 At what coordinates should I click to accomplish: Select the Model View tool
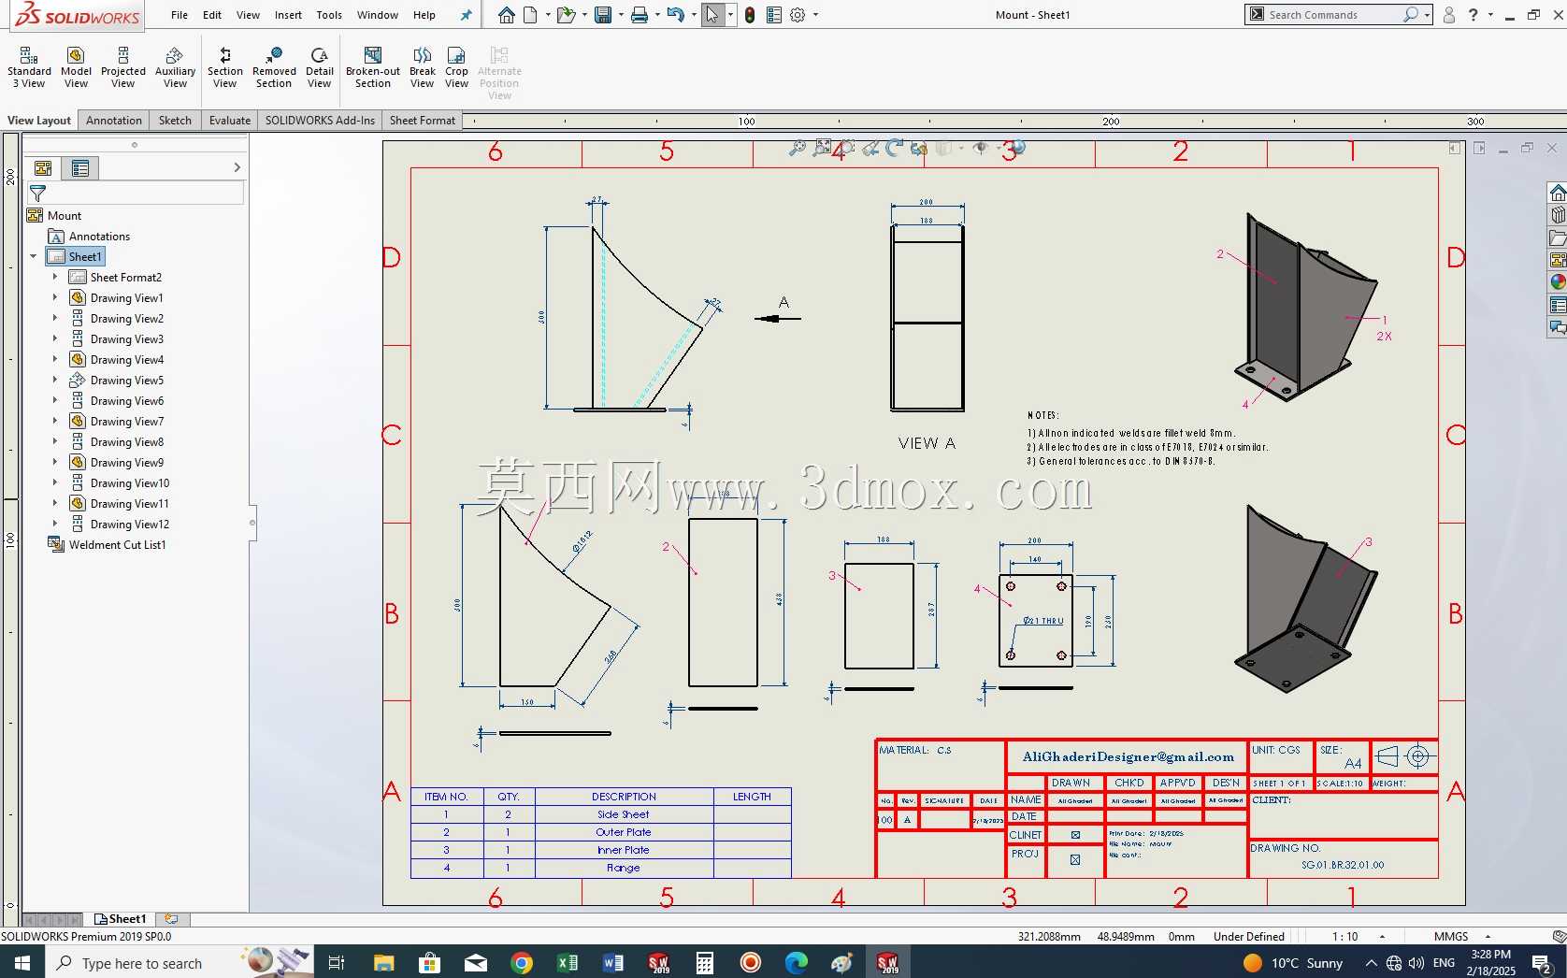coord(76,67)
